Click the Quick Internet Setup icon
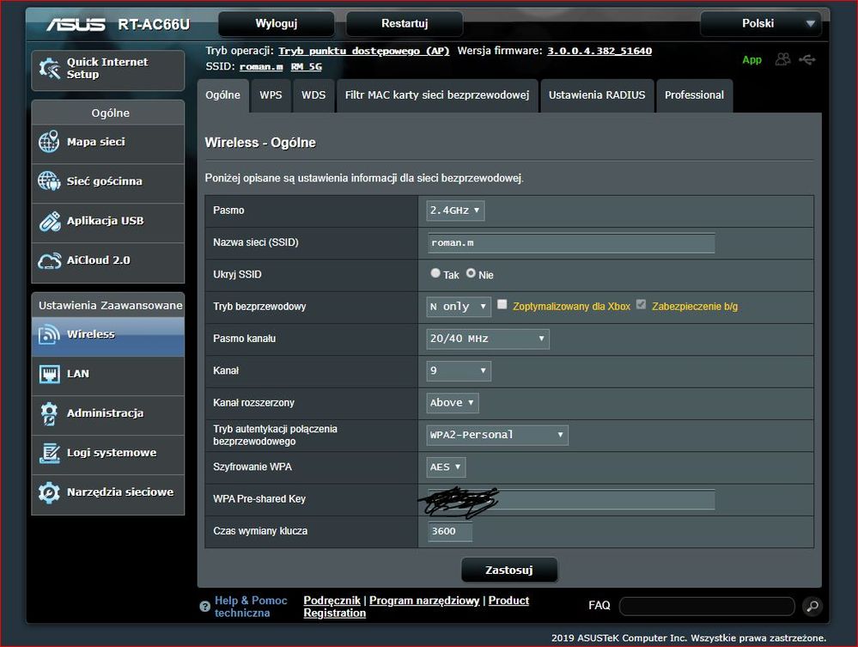The width and height of the screenshot is (858, 647). tap(50, 70)
